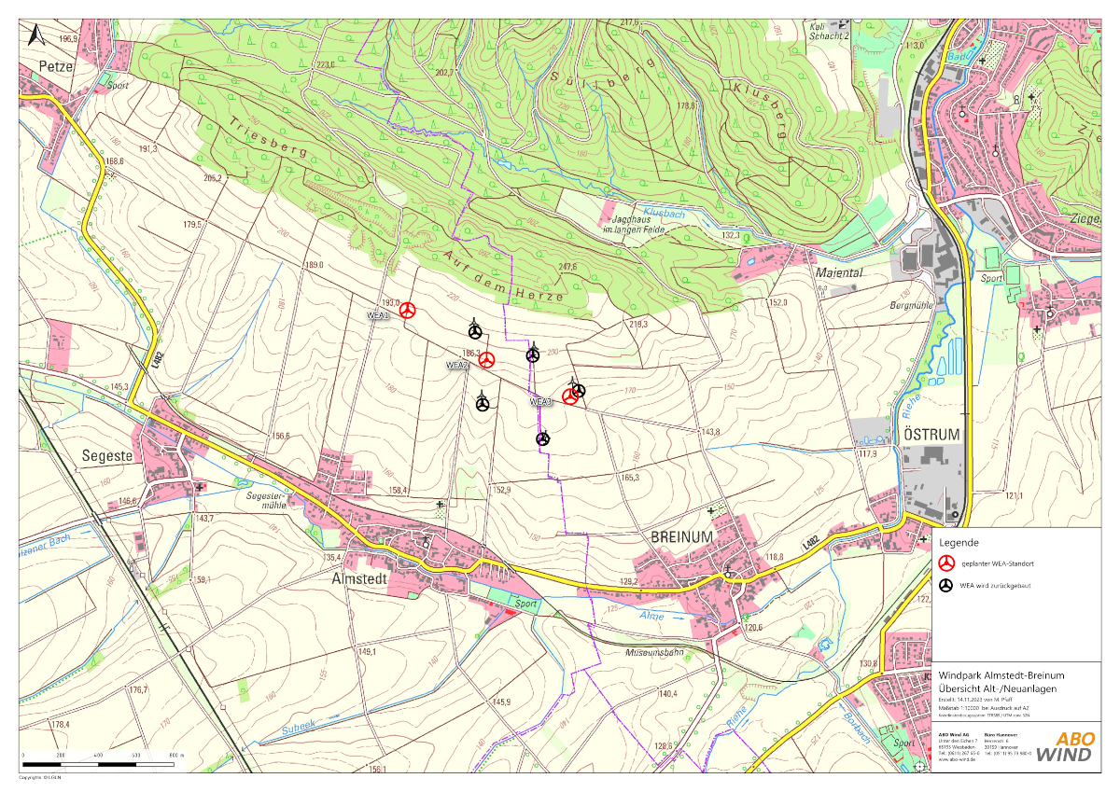1120x792 pixels.
Task: Click the red turbine symbol in the legend
Action: pyautogui.click(x=946, y=562)
